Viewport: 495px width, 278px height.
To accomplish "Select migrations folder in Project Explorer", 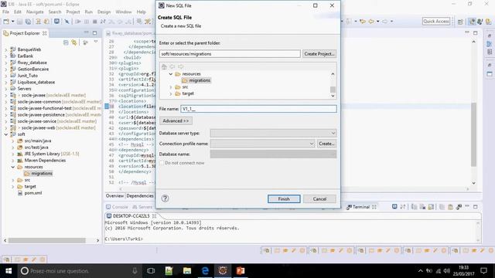I will tap(39, 173).
